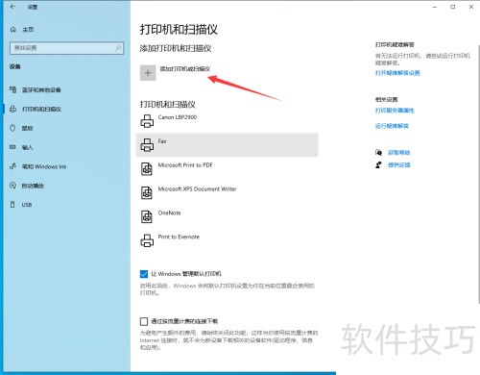
Task: Click the back arrow in Settings title bar
Action: (12, 7)
